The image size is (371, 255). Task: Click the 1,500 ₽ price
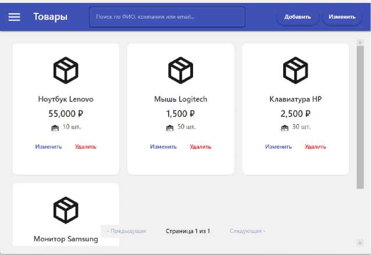coord(180,114)
